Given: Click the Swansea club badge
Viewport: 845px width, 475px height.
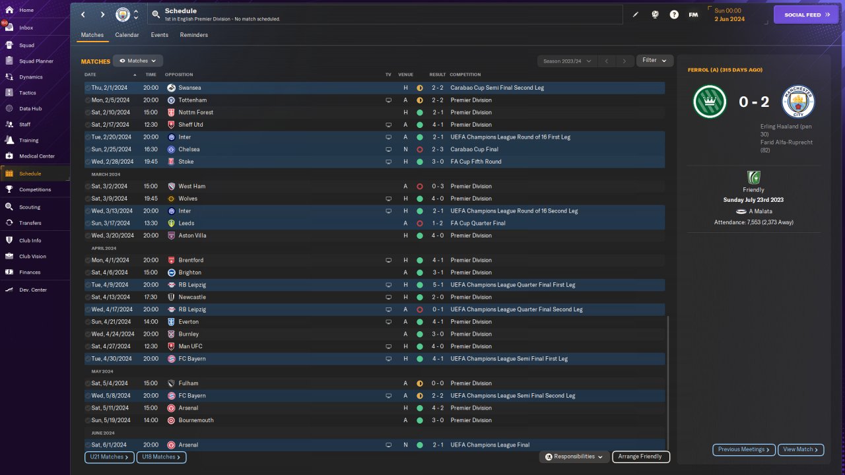Looking at the screenshot, I should pyautogui.click(x=171, y=88).
